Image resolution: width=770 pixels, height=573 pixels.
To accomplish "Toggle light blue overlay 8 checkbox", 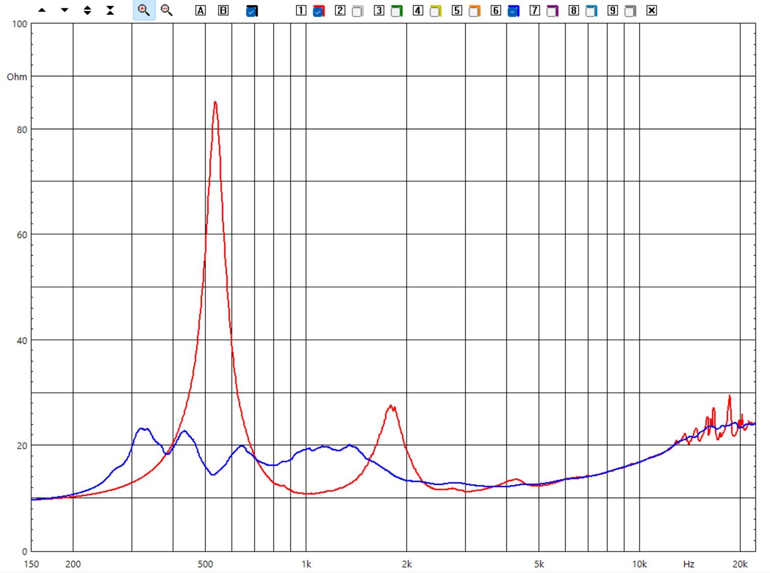I will tap(591, 11).
